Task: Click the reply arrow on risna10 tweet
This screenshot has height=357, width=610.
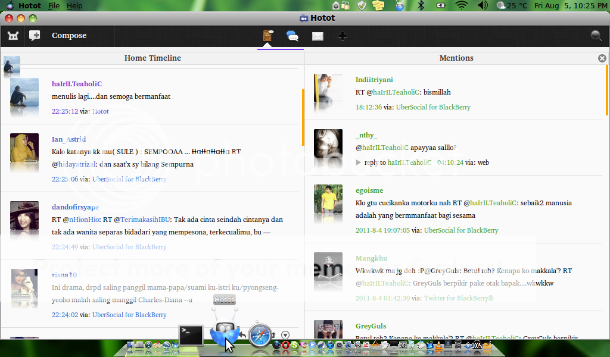Action: (242, 335)
